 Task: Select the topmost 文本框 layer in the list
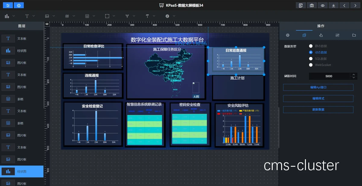click(22, 39)
